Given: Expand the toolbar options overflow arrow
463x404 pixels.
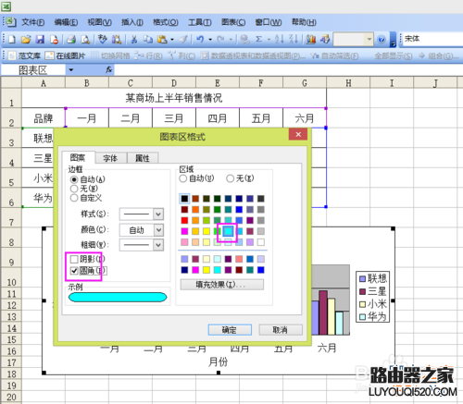Looking at the screenshot, I should [393, 40].
